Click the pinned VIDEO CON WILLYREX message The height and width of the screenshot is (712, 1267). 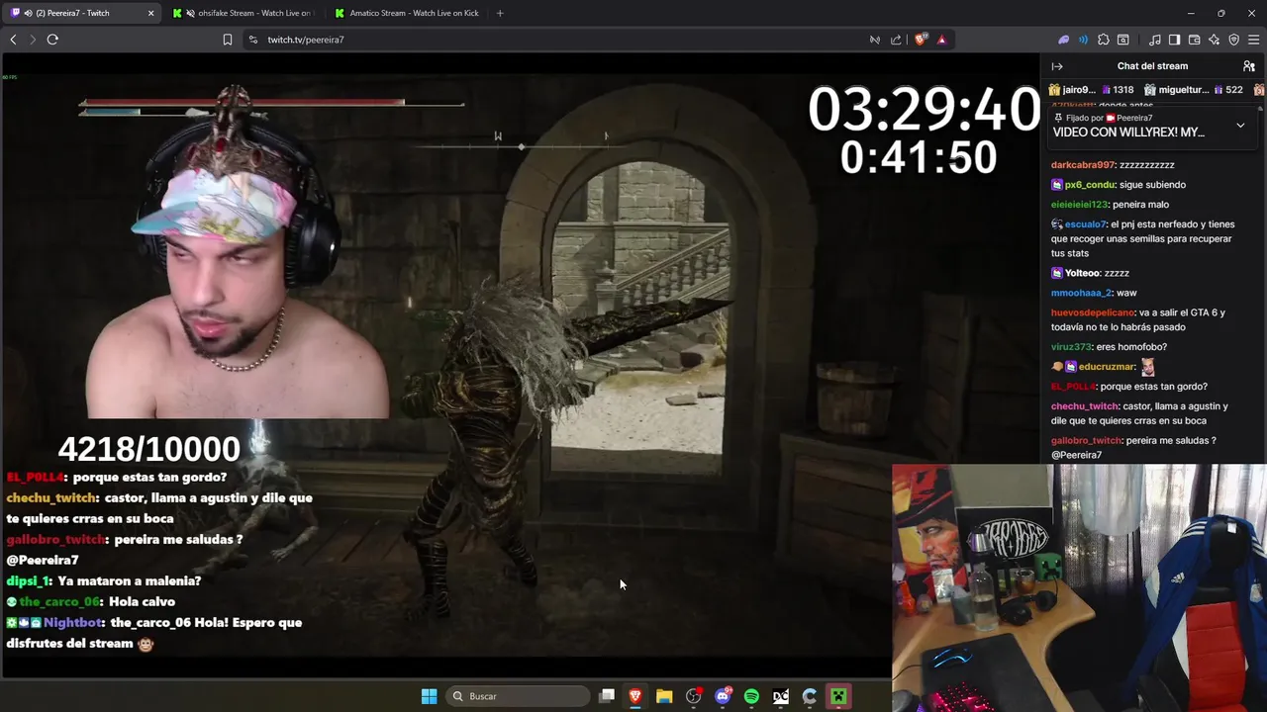[x=1128, y=133]
